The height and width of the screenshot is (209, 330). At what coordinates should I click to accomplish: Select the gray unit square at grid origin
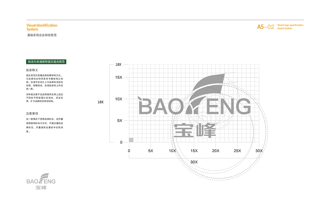[131, 140]
